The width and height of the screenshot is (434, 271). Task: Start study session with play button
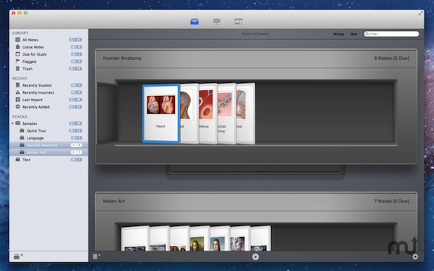point(255,257)
